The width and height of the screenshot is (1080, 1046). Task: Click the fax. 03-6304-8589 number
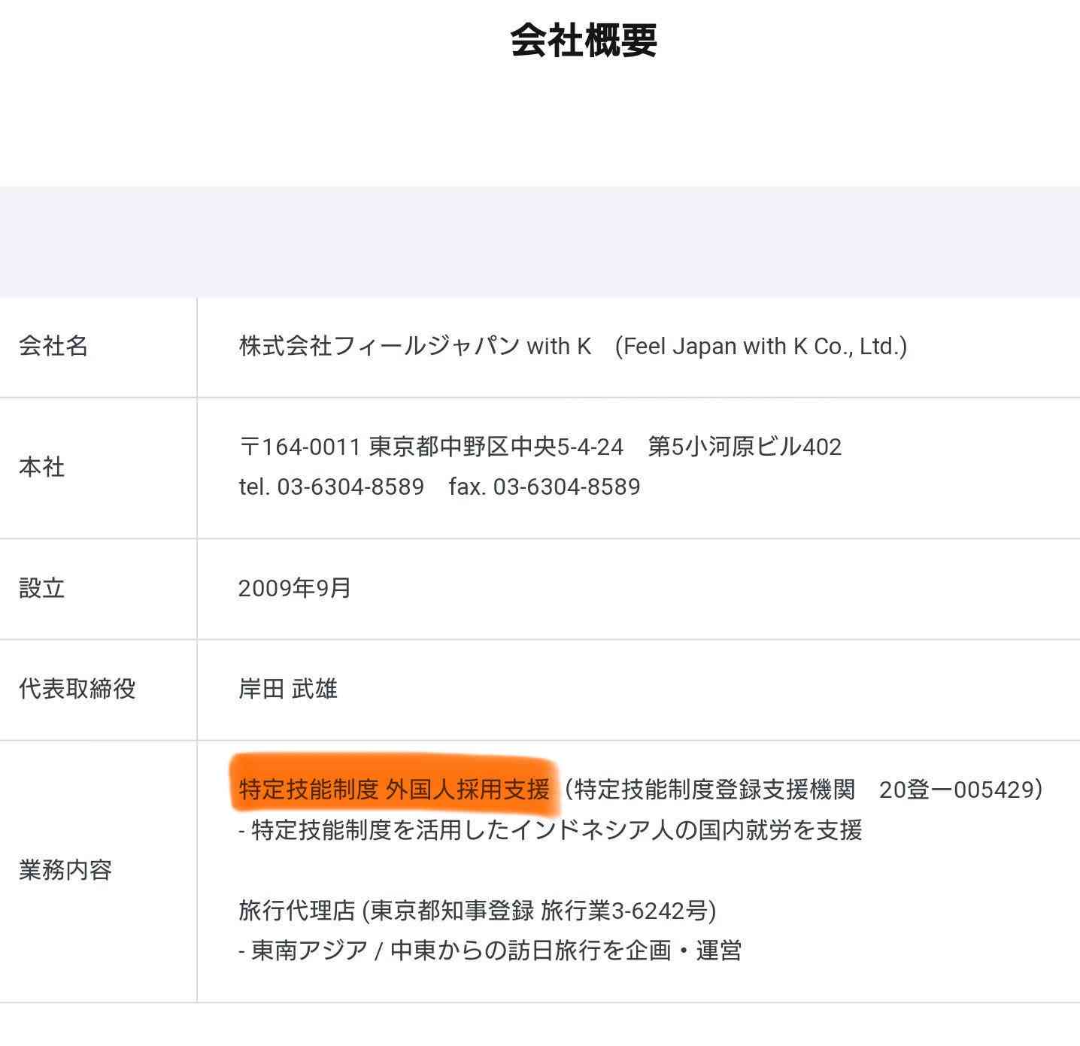pyautogui.click(x=545, y=487)
